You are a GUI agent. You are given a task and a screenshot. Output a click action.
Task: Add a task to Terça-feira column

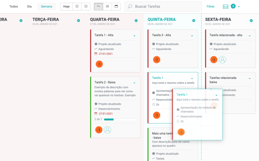[x=78, y=20]
